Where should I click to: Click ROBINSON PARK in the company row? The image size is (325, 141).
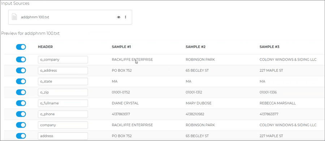[x=200, y=125]
